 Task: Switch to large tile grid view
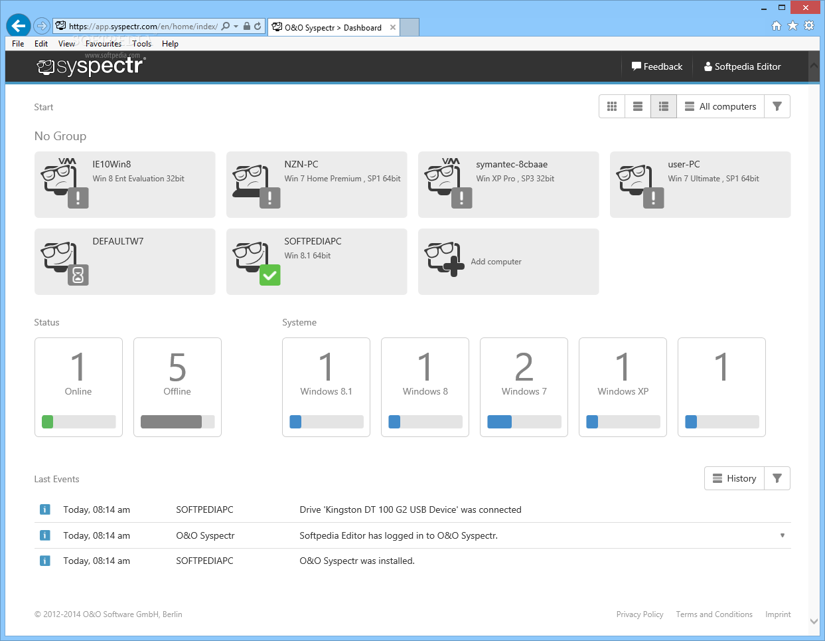[x=612, y=106]
